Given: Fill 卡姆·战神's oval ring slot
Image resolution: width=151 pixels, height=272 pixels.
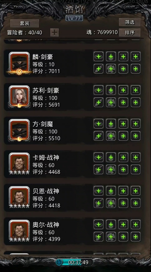Looking at the screenshot, I should (98, 157).
